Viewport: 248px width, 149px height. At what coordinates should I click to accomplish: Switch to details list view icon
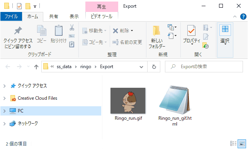coord(233,144)
